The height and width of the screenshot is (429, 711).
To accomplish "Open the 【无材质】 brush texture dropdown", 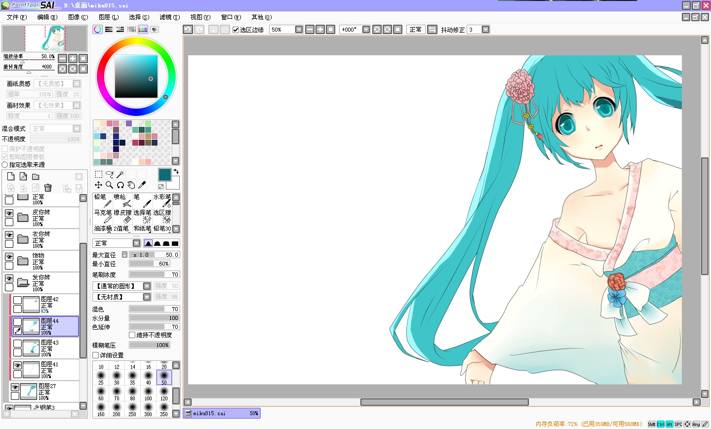I will (147, 297).
